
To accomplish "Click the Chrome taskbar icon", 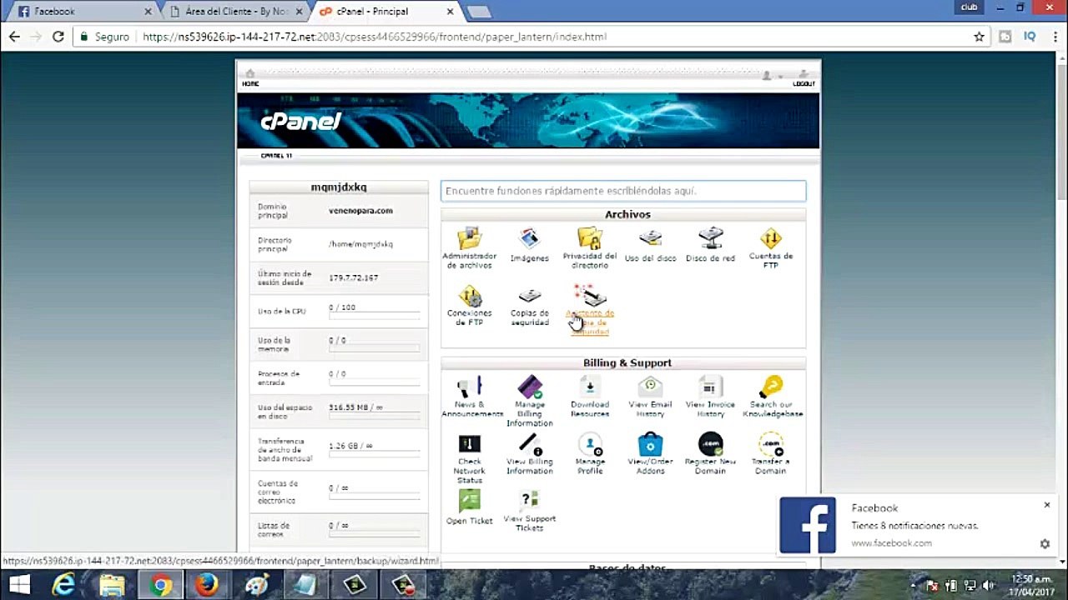I will 160,585.
